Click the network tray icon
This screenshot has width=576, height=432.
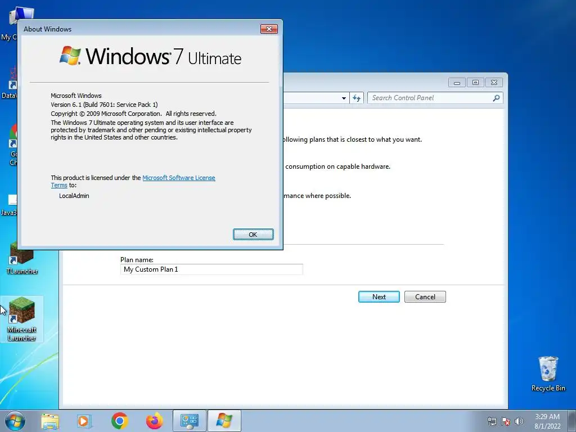492,421
